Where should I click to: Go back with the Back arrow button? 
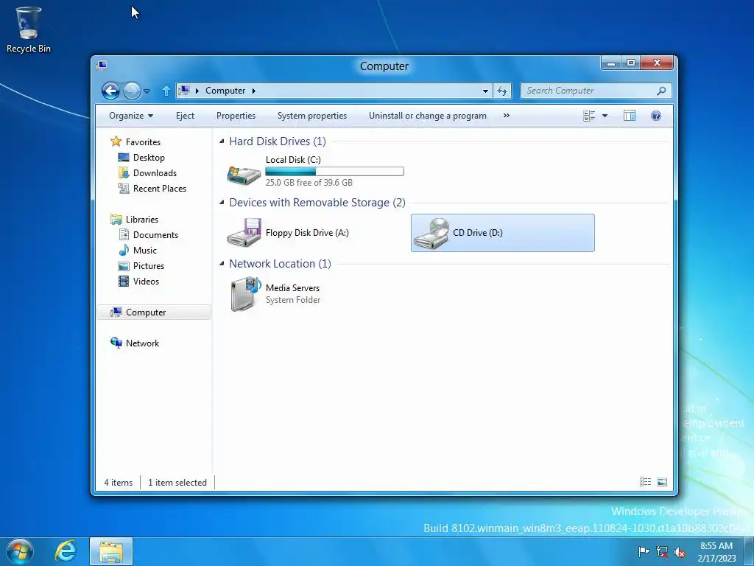(110, 91)
